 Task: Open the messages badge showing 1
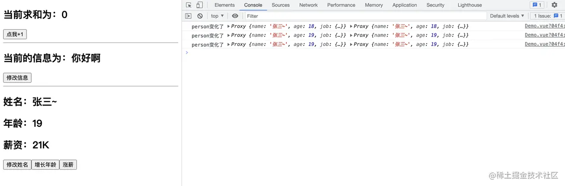[537, 5]
